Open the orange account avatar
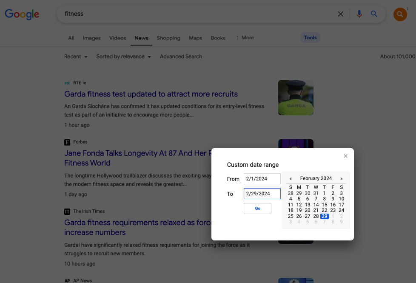The width and height of the screenshot is (416, 283). point(400,14)
